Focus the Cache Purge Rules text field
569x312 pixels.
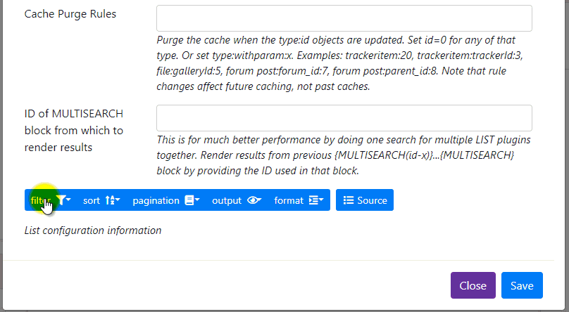tap(344, 18)
